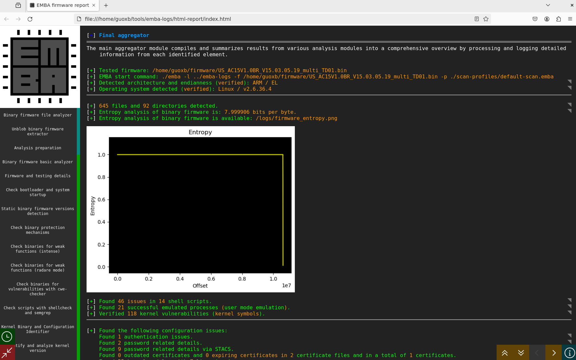
Task: Follow link arrow beside entropy analysis bits line
Action: (569, 111)
